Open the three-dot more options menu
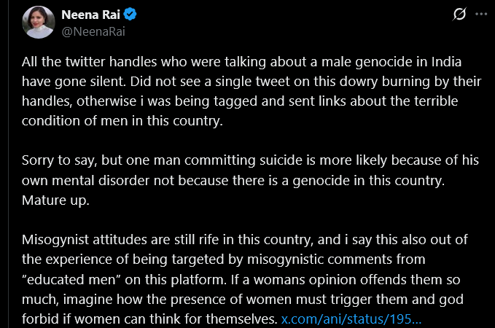The width and height of the screenshot is (495, 328). (480, 15)
